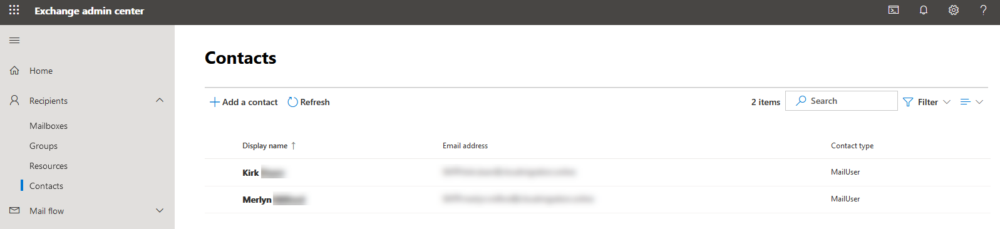Go to Groups in sidebar
Screen dimensions: 1000x229
click(x=43, y=146)
